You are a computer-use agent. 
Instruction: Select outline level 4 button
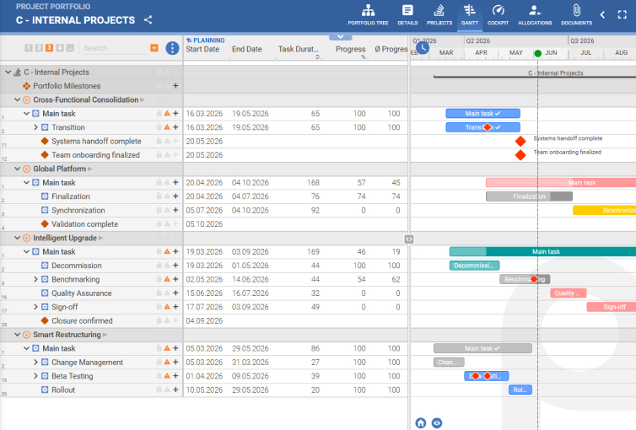click(x=60, y=48)
